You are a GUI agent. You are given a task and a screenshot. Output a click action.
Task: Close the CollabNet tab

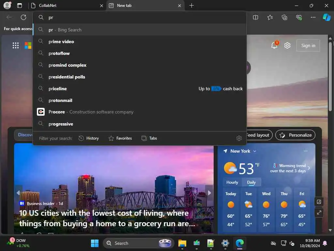point(102,6)
